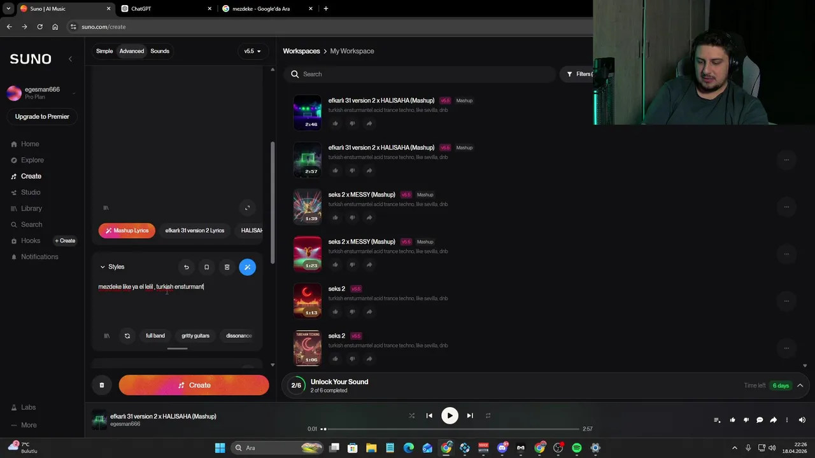Switch to Simple creation mode
815x458 pixels.
click(x=104, y=51)
